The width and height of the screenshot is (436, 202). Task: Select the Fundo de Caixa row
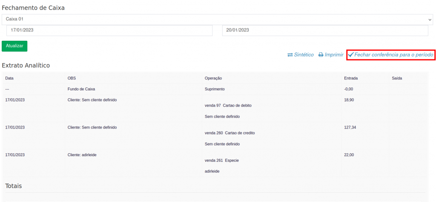[x=81, y=90]
